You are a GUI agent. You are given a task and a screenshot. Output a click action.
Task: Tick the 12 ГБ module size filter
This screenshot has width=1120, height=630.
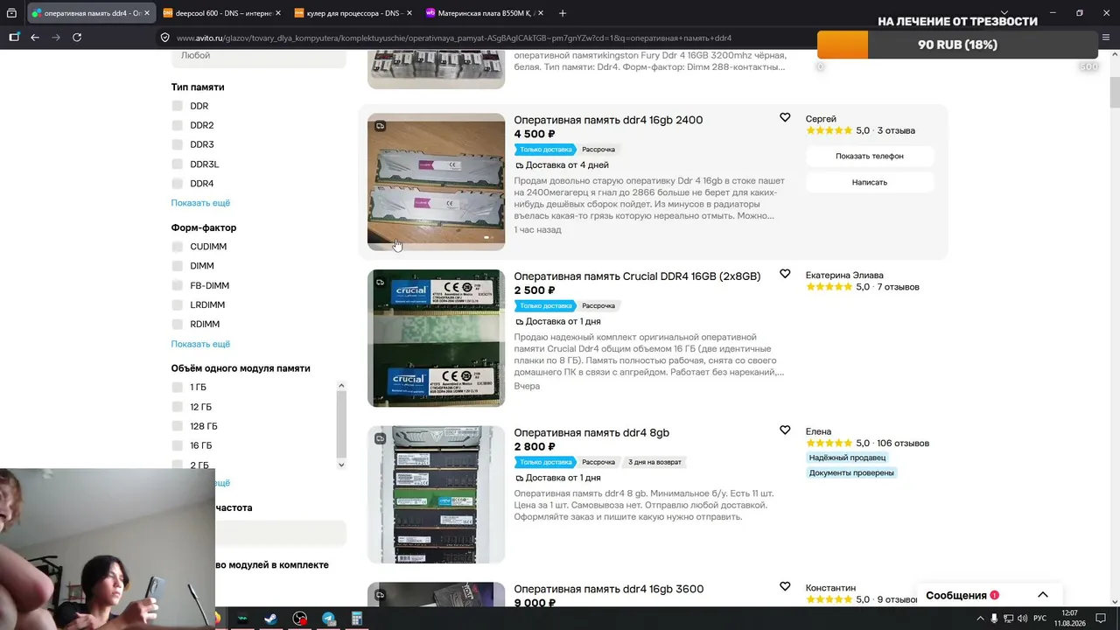178,407
